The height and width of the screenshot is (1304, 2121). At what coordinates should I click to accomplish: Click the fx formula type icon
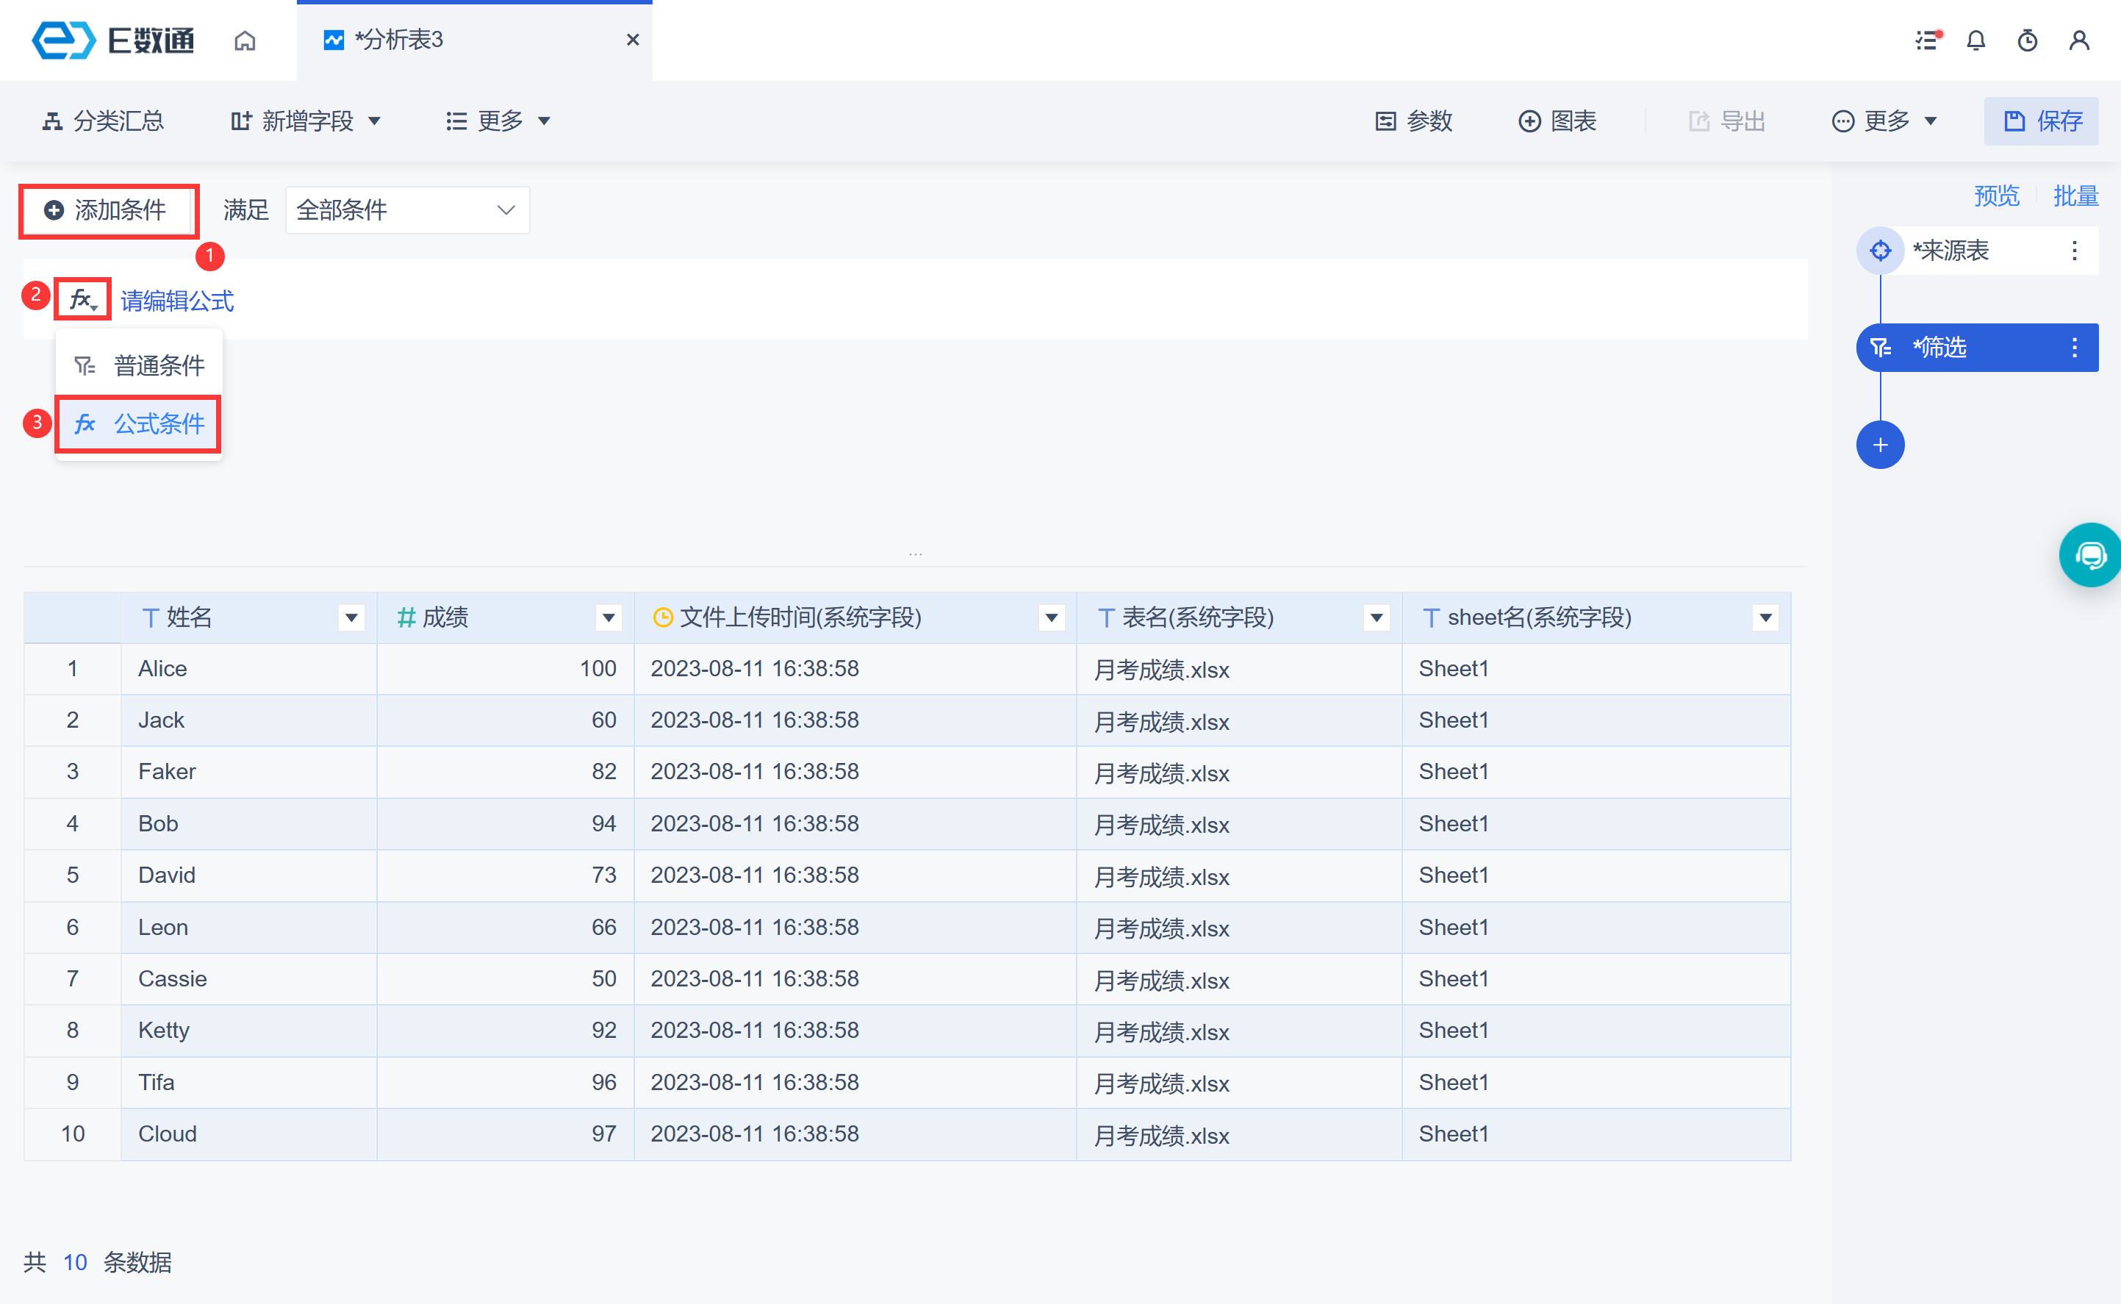click(x=83, y=300)
